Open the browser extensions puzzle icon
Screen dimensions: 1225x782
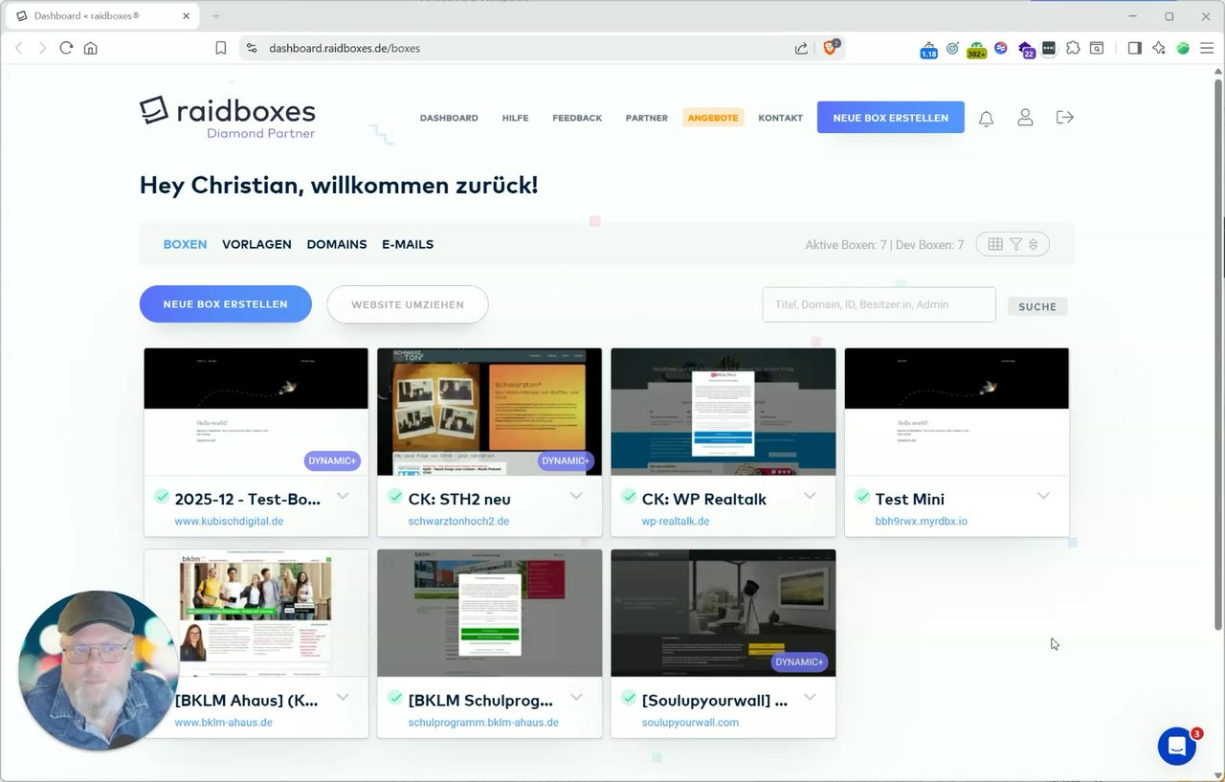tap(1073, 48)
